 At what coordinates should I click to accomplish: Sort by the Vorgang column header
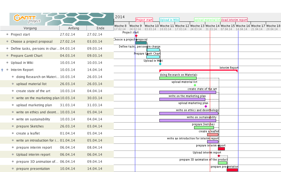[x=30, y=28]
